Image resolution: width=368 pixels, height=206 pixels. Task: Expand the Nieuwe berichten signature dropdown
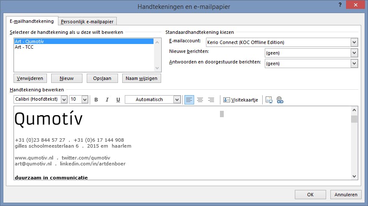tap(354, 53)
